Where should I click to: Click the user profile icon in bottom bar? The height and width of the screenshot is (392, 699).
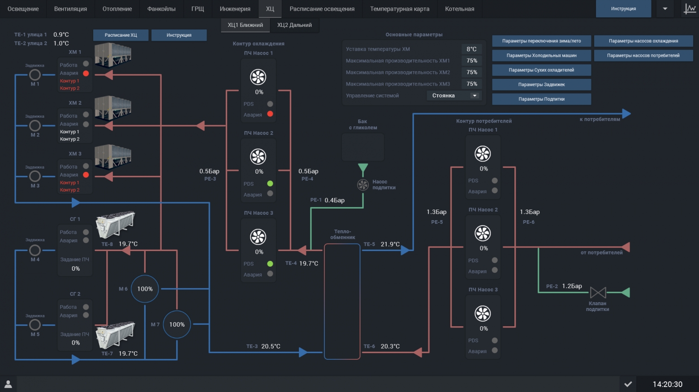pos(8,384)
